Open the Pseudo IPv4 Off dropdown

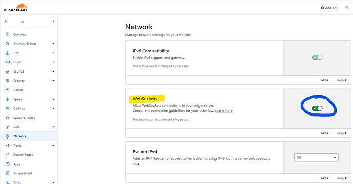pos(316,157)
